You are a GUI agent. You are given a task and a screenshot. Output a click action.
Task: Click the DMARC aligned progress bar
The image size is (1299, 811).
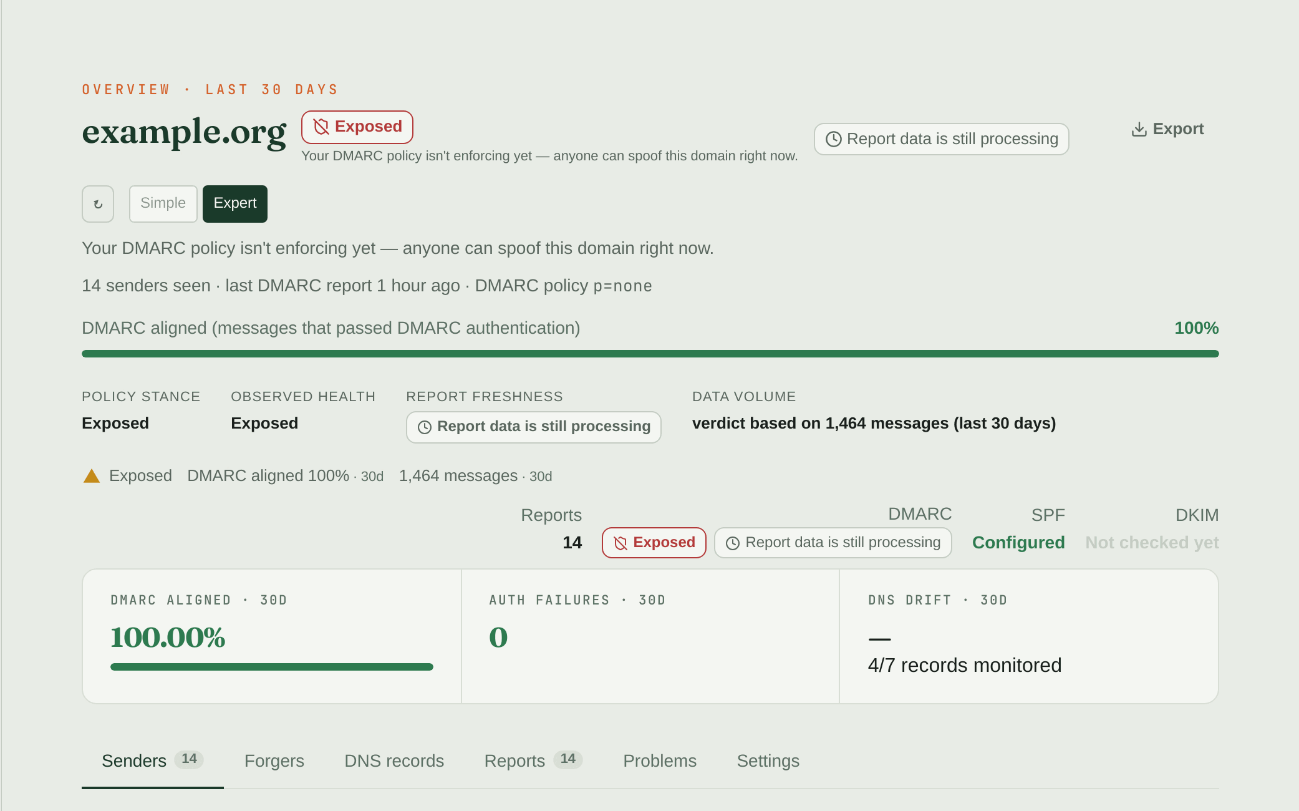point(650,354)
